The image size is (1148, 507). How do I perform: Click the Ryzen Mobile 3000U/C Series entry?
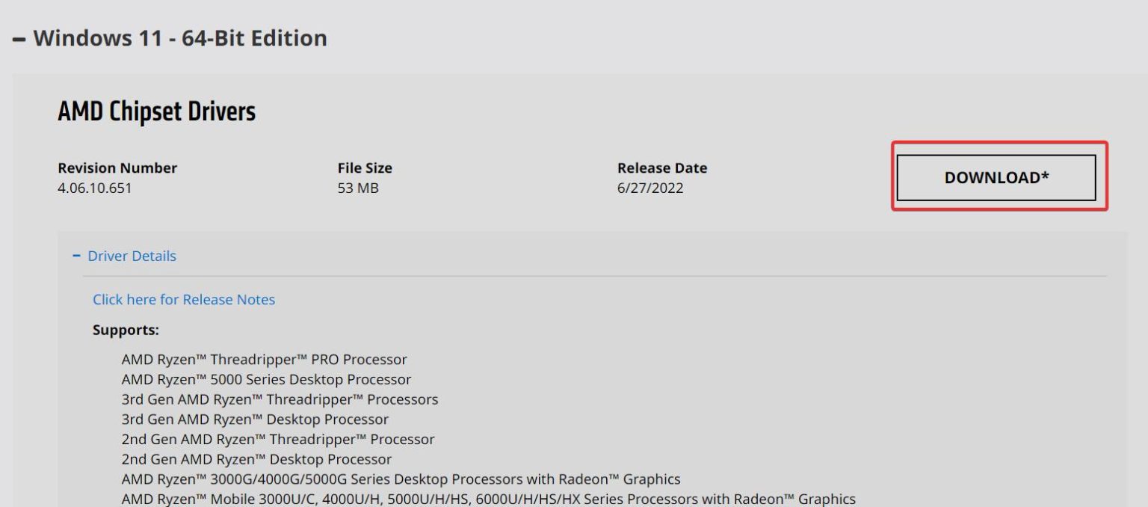(488, 499)
